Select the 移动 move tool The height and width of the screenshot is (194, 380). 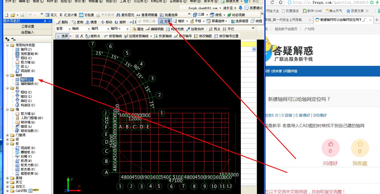(x=106, y=22)
